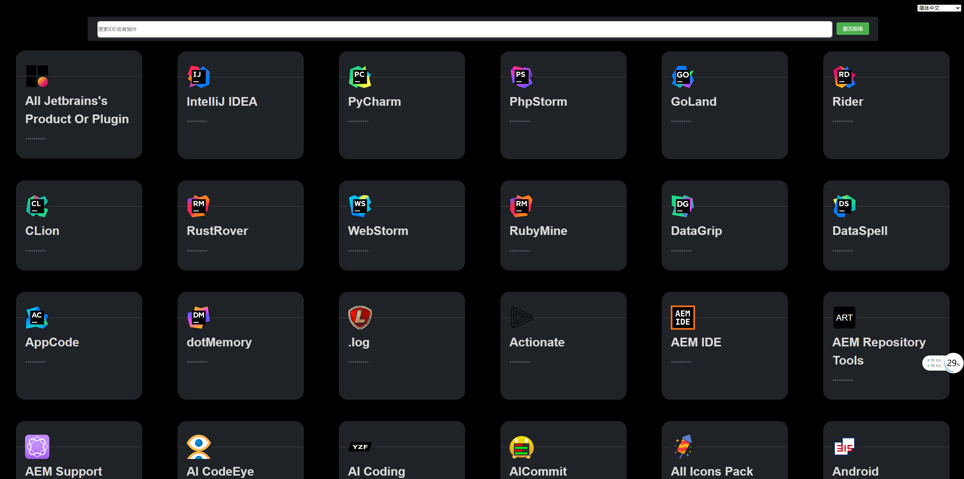Click the PhpStorm PS icon
The image size is (964, 479).
tap(521, 77)
